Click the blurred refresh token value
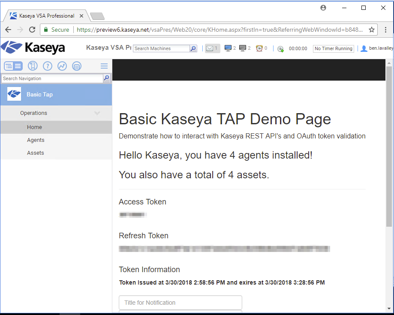The width and height of the screenshot is (394, 315). pos(224,249)
